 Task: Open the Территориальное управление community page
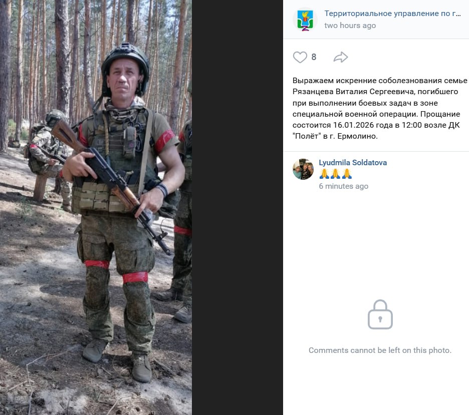coord(392,14)
